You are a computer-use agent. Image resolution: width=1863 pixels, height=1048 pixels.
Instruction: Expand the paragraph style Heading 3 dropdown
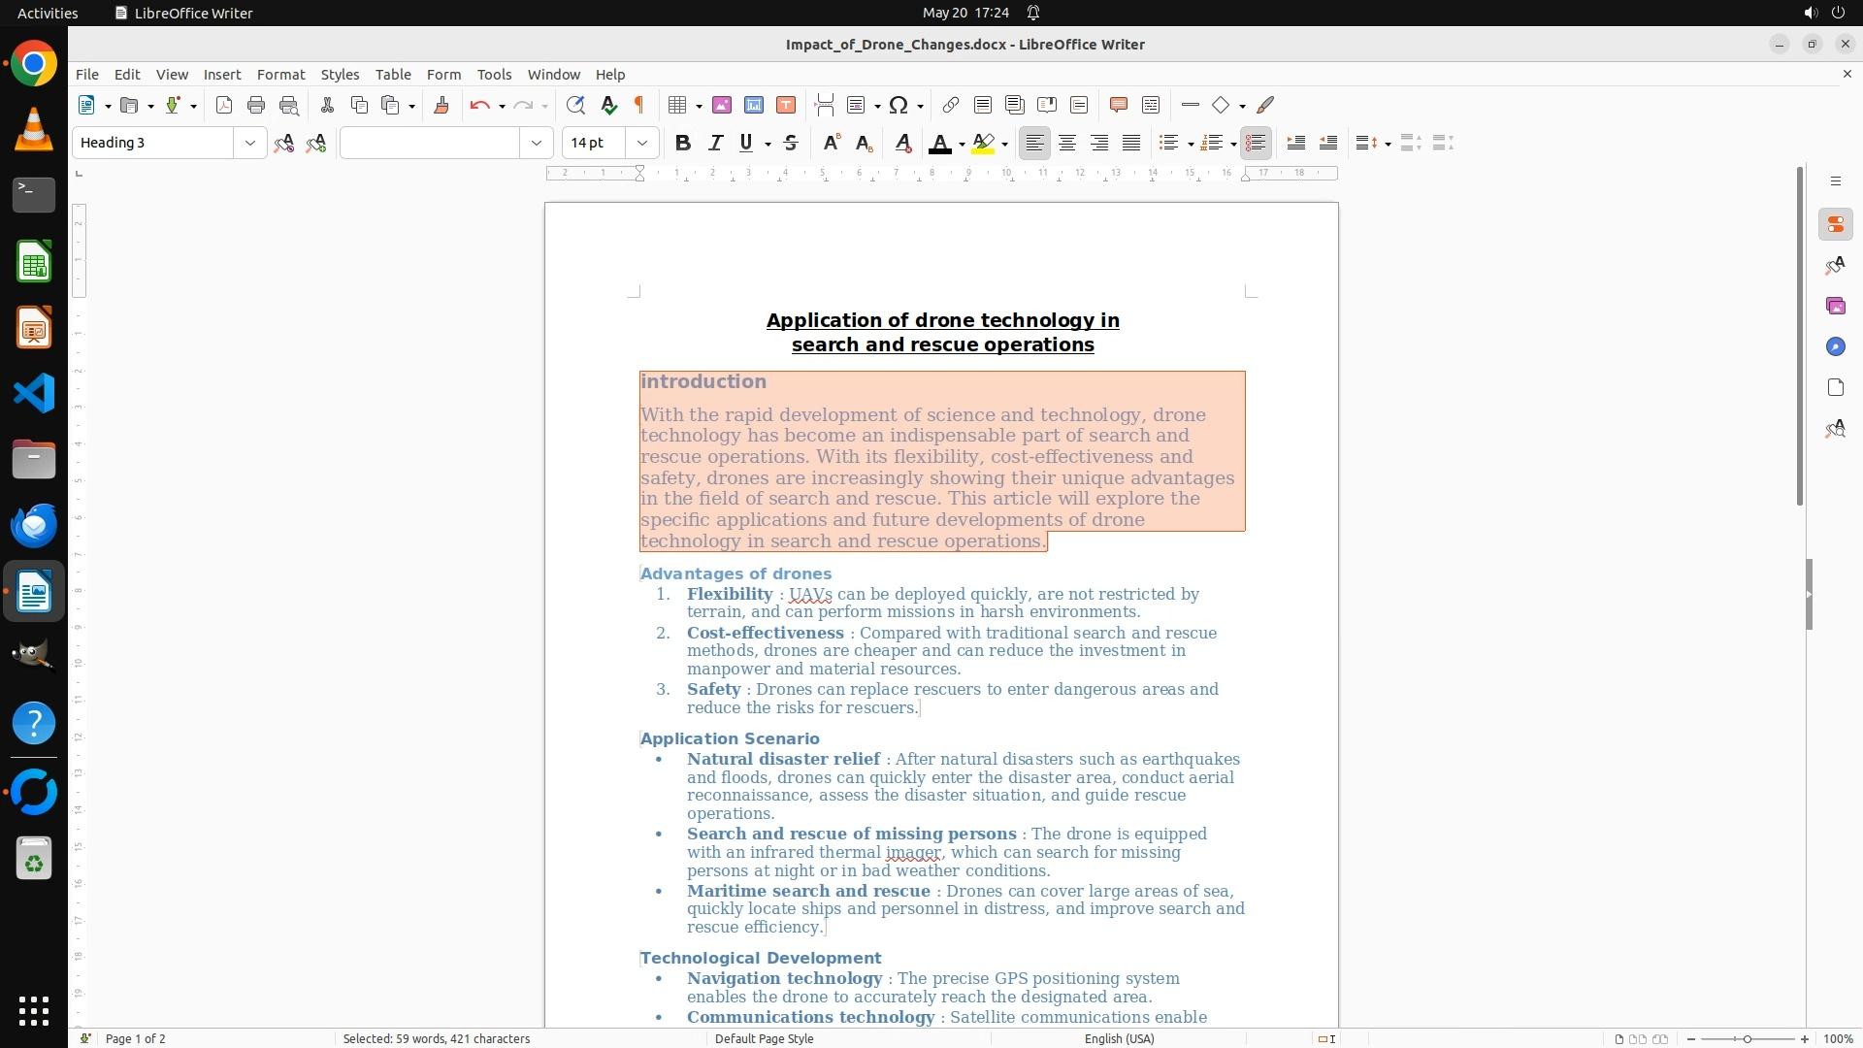pos(249,143)
